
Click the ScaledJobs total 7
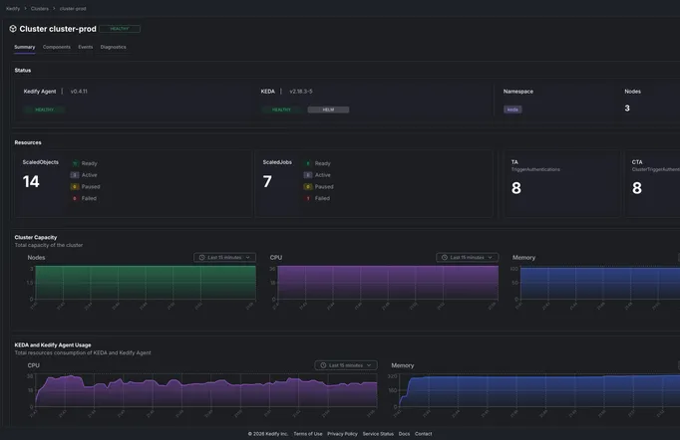pos(267,181)
